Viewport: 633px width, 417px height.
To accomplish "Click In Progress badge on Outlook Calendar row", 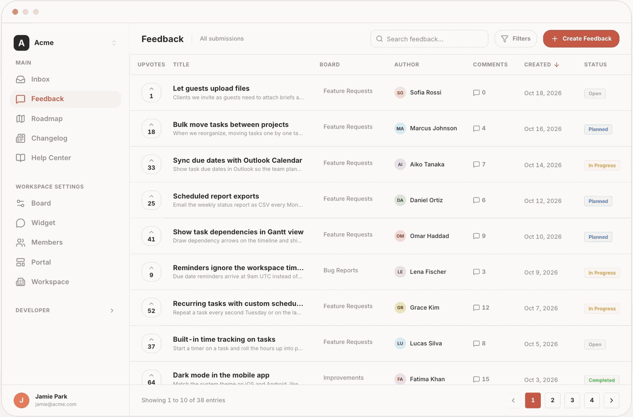I will (602, 165).
